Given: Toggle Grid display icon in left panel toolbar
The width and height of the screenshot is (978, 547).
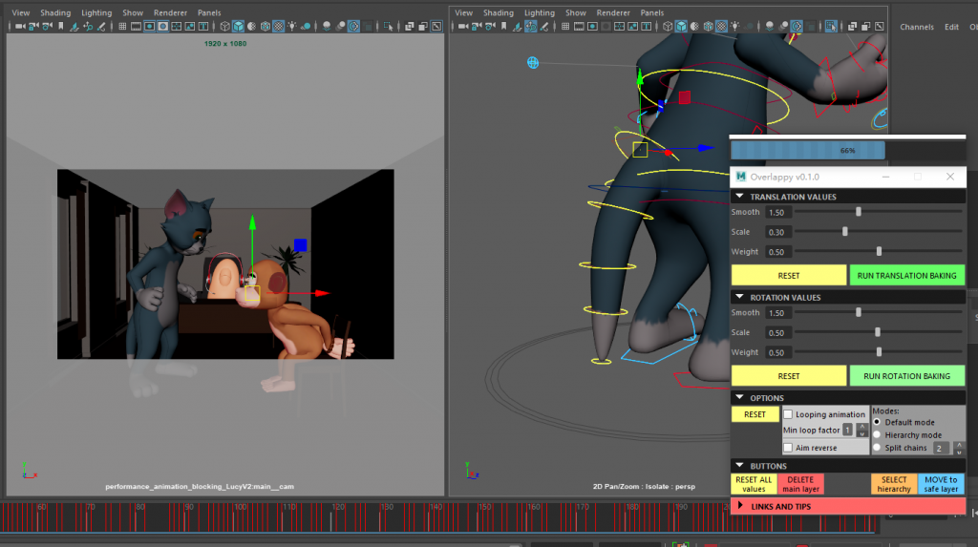Looking at the screenshot, I should point(122,26).
